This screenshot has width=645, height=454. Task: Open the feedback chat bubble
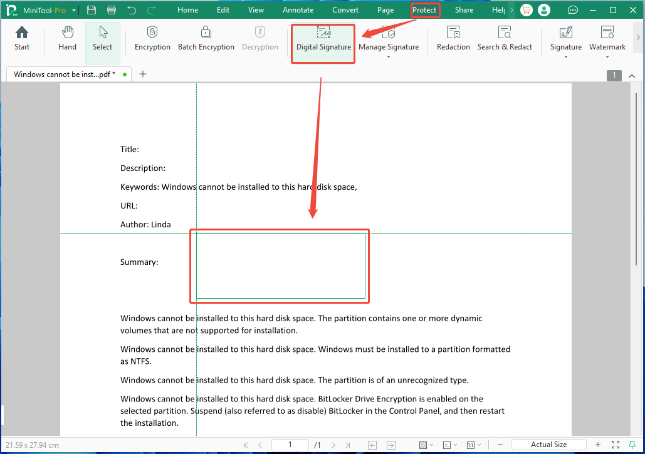point(572,10)
